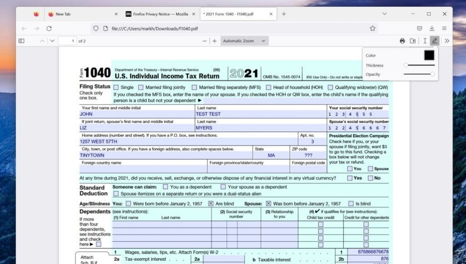Edit the last name field TEST TEST
The height and width of the screenshot is (264, 466).
point(261,114)
